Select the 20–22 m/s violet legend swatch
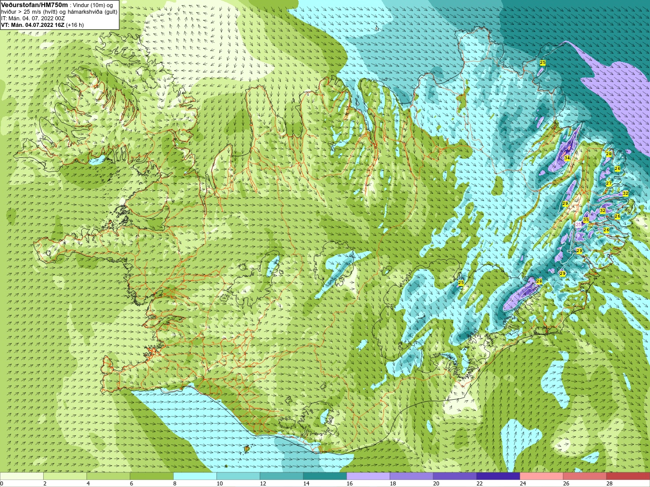The width and height of the screenshot is (650, 487). coord(455,476)
